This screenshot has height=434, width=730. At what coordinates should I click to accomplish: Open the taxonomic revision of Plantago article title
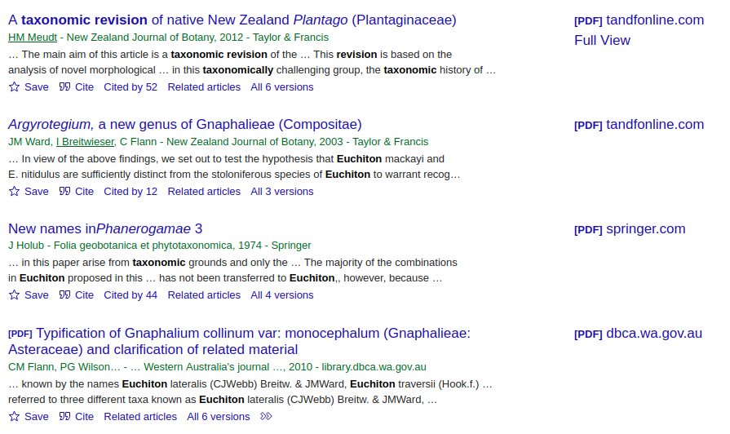(232, 20)
